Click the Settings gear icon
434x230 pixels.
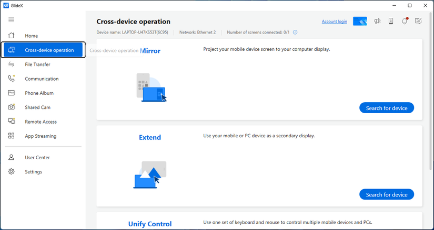pyautogui.click(x=11, y=171)
